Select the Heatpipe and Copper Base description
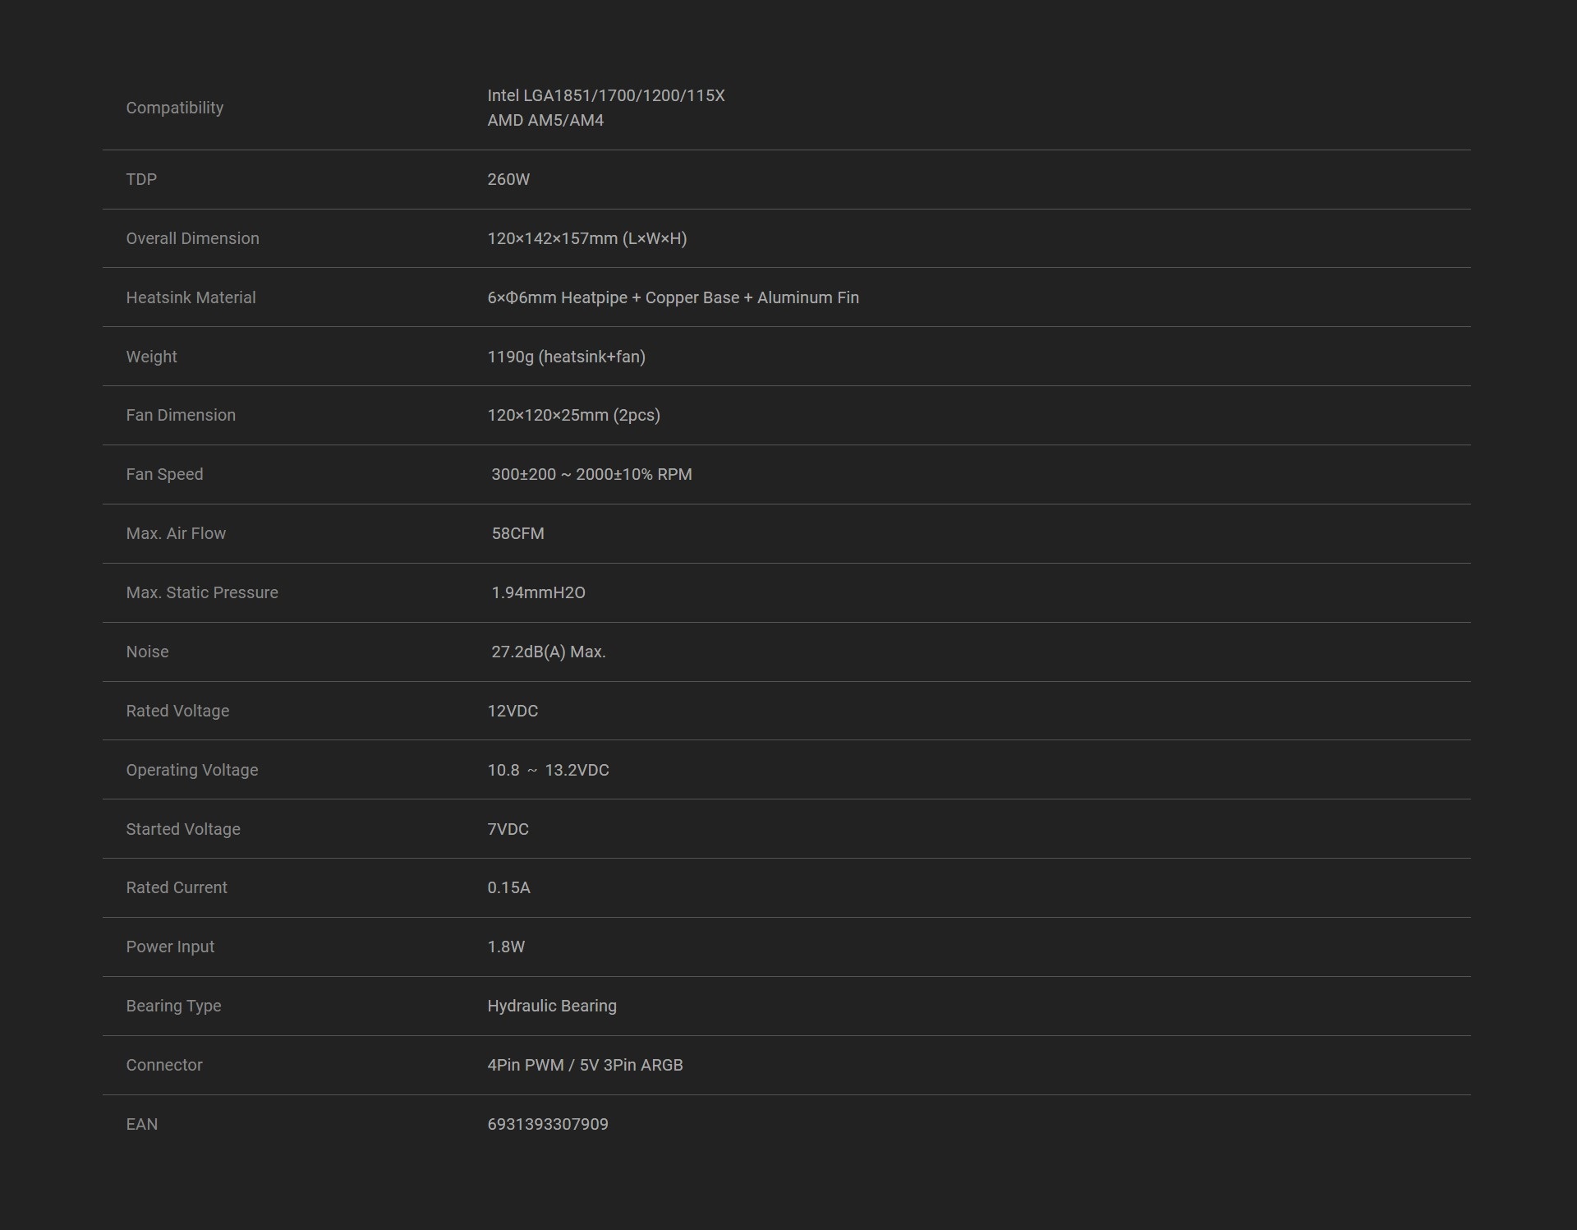 672,297
